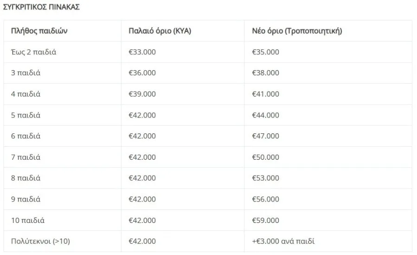This screenshot has height=255, width=417.
Task: Select the 3 παιδιά row label
Action: point(26,73)
